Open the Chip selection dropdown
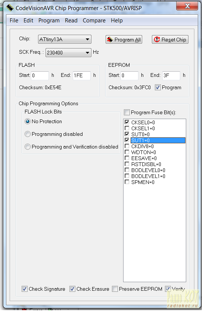Image resolution: width=203 pixels, height=312 pixels. coord(65,39)
